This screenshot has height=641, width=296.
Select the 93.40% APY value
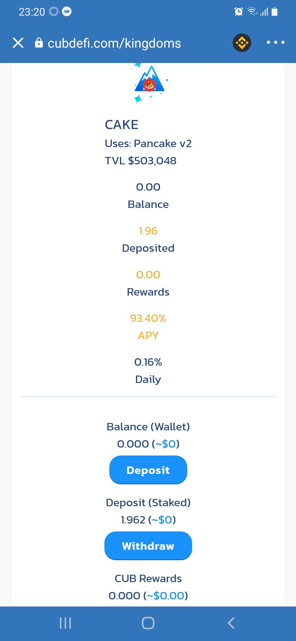coord(148,318)
